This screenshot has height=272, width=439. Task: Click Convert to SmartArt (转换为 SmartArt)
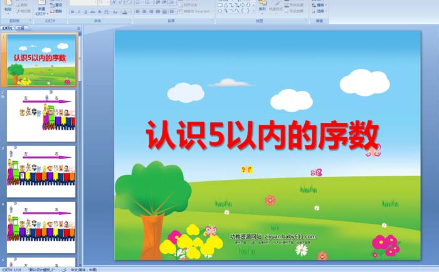(x=195, y=11)
